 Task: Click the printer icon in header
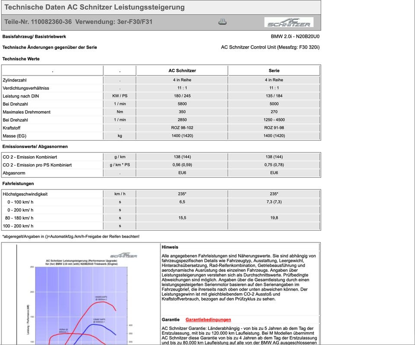tap(222, 22)
